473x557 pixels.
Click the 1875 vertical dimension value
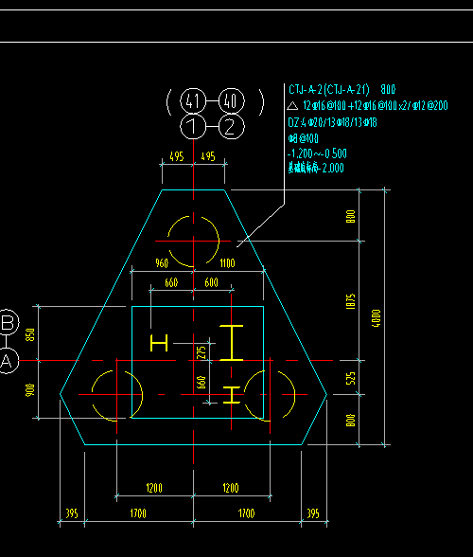click(x=350, y=301)
